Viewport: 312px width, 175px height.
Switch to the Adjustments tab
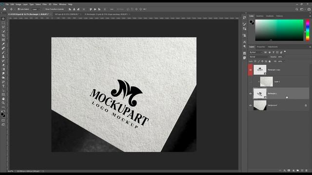point(273,47)
